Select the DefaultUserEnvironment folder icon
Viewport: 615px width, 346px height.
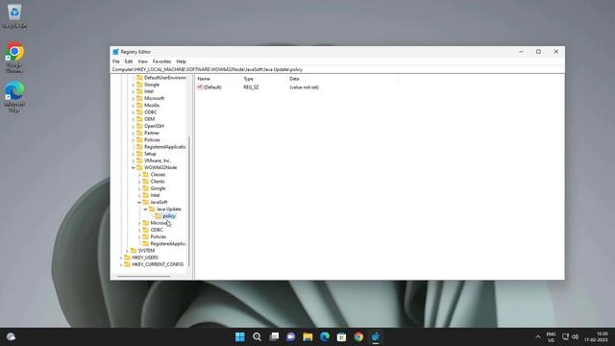tap(139, 78)
